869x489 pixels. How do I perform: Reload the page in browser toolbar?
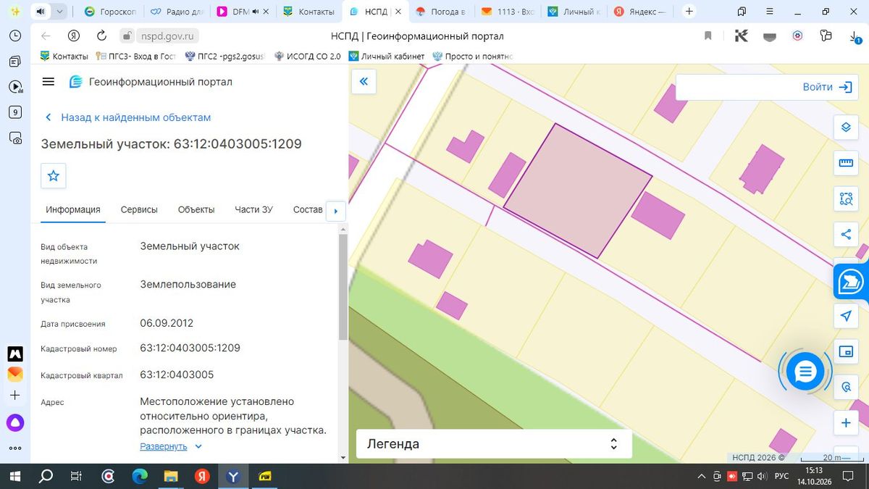coord(101,35)
